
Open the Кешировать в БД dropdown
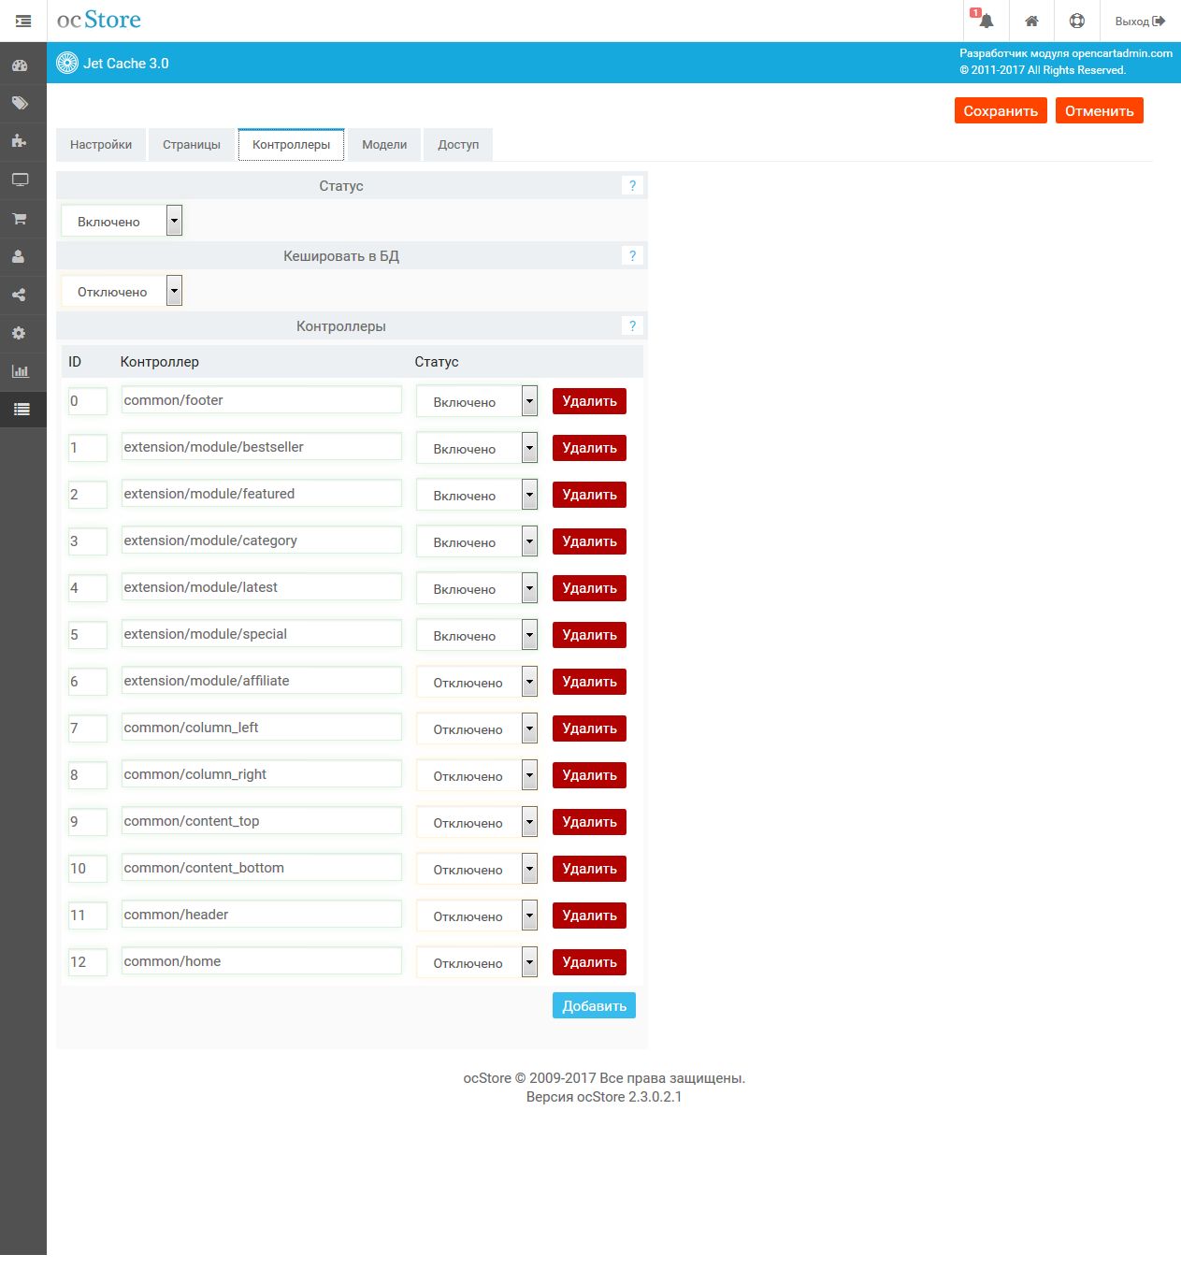122,291
